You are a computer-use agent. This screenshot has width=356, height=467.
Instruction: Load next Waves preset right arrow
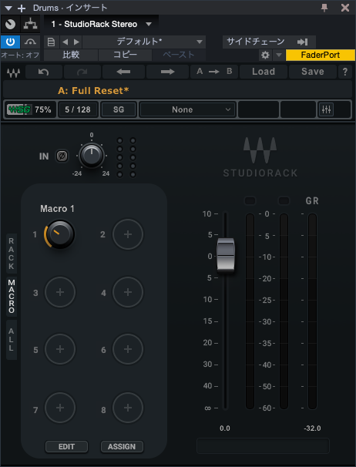coord(167,72)
